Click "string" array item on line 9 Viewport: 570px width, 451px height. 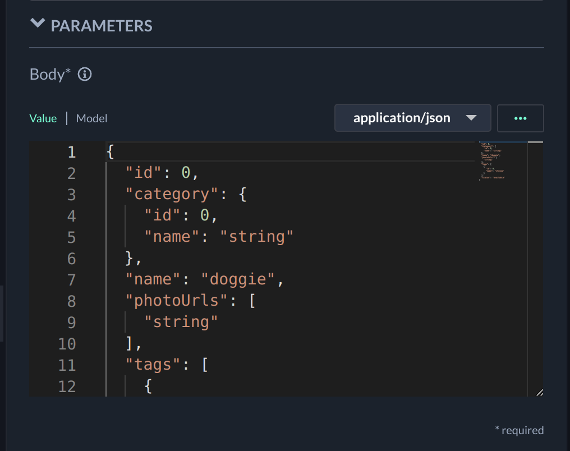(181, 322)
